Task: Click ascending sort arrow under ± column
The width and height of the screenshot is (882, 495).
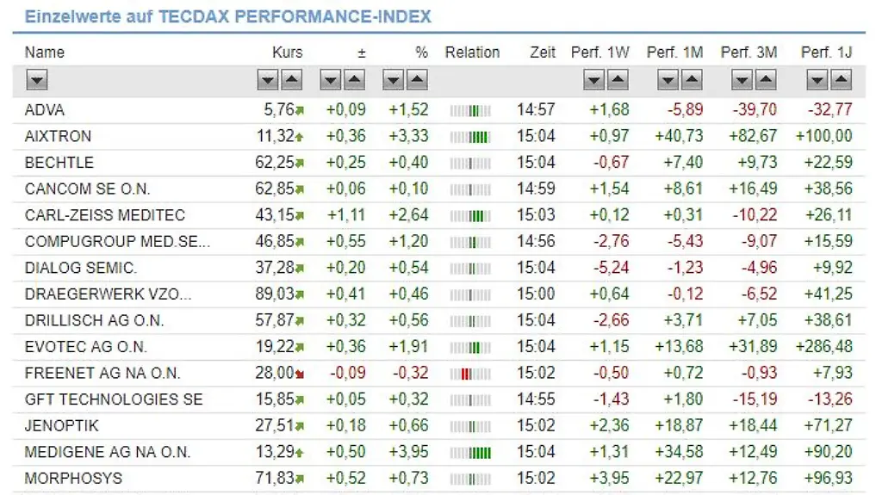Action: (x=355, y=81)
